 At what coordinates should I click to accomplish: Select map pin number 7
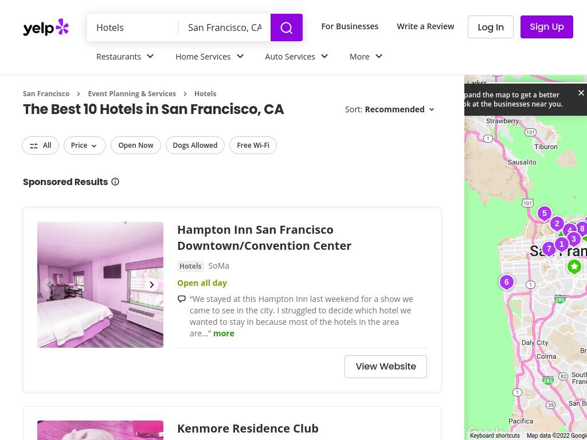tap(549, 249)
